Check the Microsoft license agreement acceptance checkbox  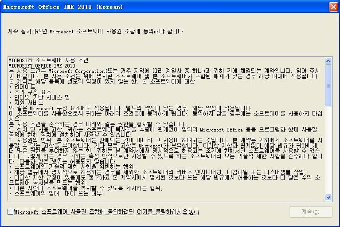point(10,211)
